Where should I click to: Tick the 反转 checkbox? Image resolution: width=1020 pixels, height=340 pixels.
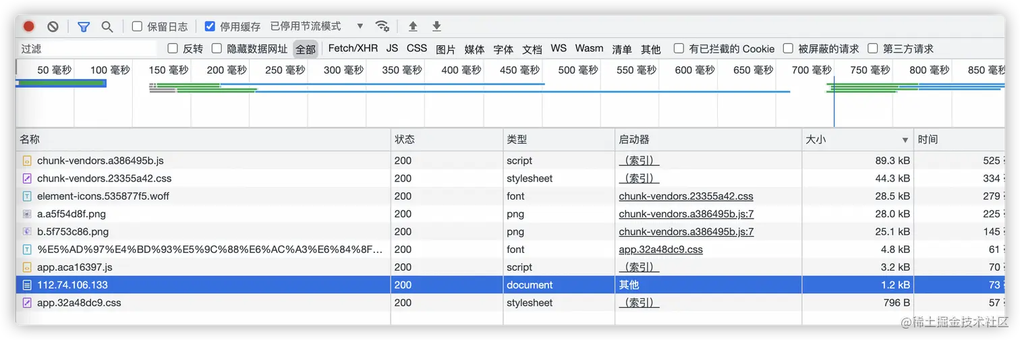pyautogui.click(x=173, y=49)
